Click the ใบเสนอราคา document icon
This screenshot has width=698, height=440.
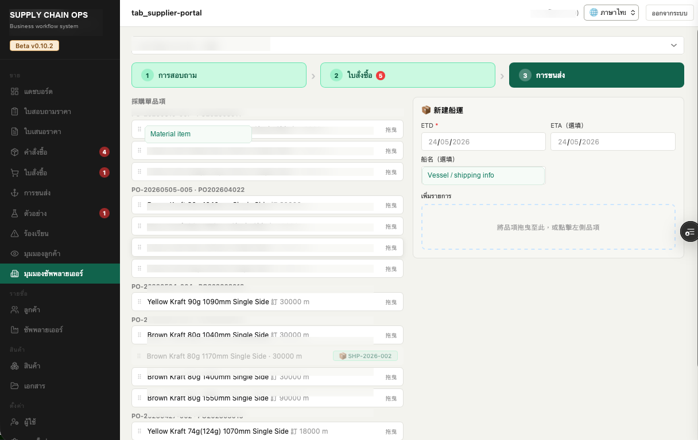pyautogui.click(x=15, y=132)
